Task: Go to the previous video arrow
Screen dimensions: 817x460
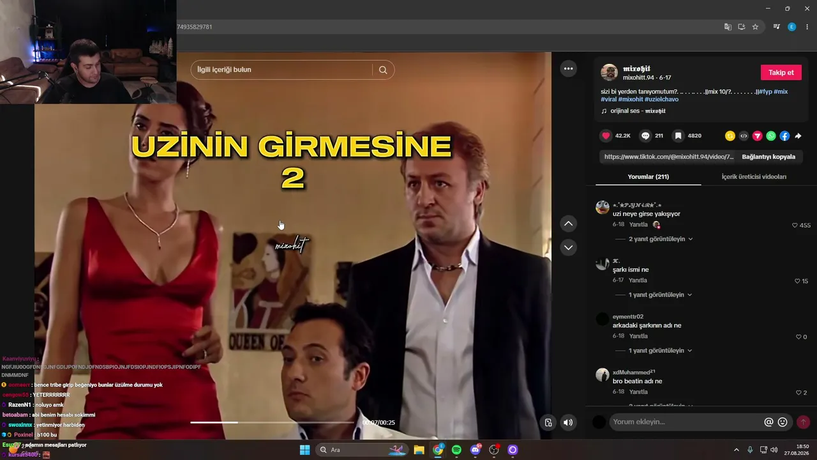Action: pos(568,224)
